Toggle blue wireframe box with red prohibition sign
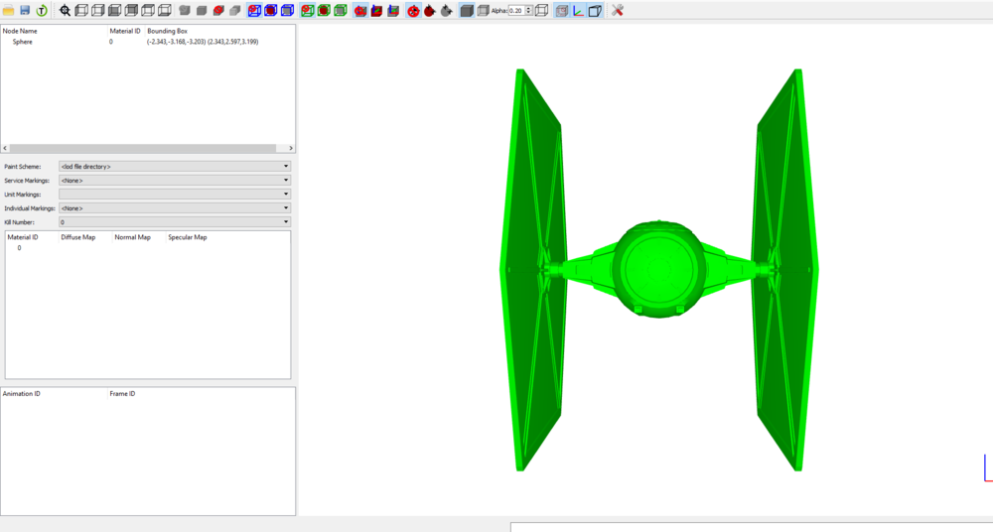The width and height of the screenshot is (993, 532). pyautogui.click(x=254, y=10)
